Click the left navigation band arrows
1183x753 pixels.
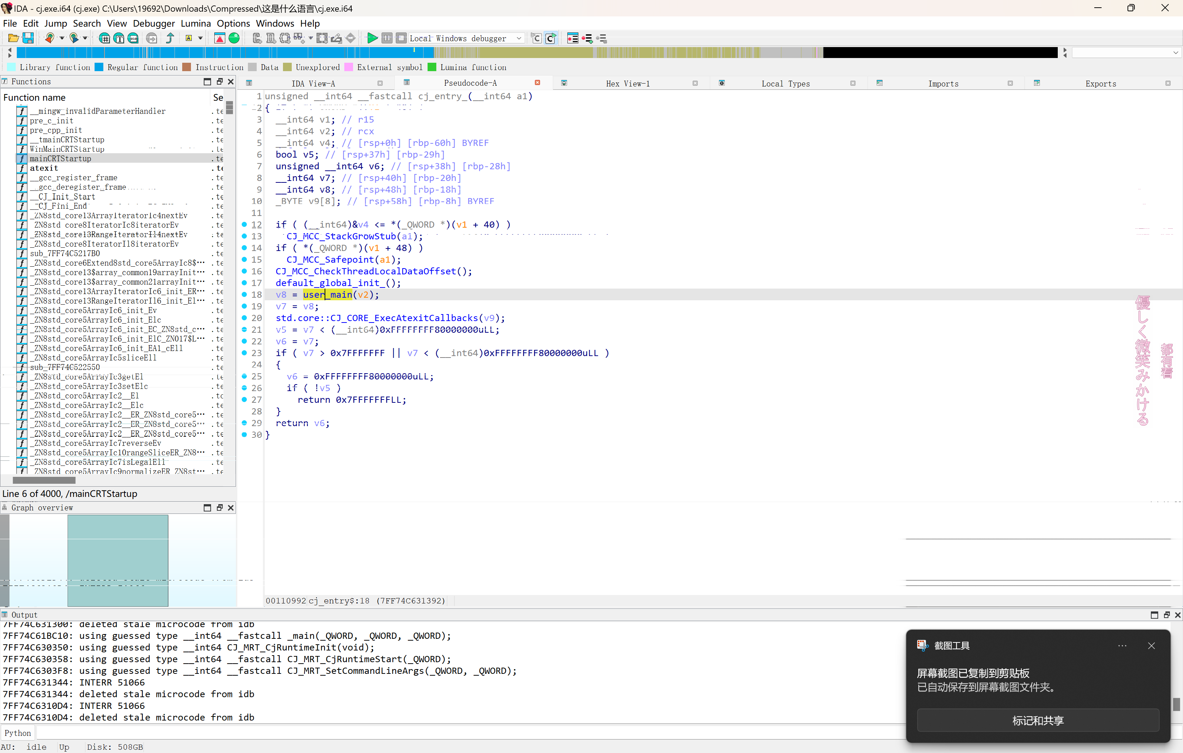coord(10,53)
